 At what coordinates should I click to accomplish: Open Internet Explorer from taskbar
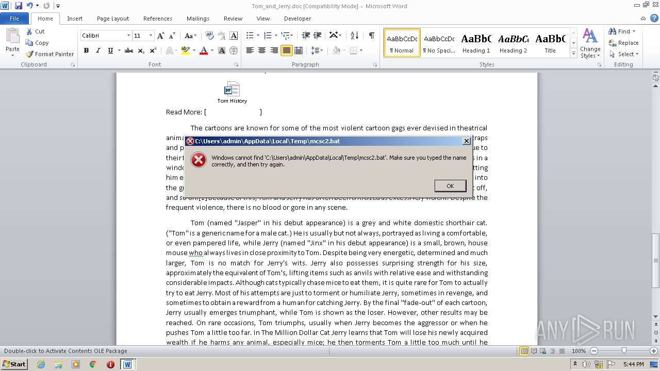tap(41, 364)
